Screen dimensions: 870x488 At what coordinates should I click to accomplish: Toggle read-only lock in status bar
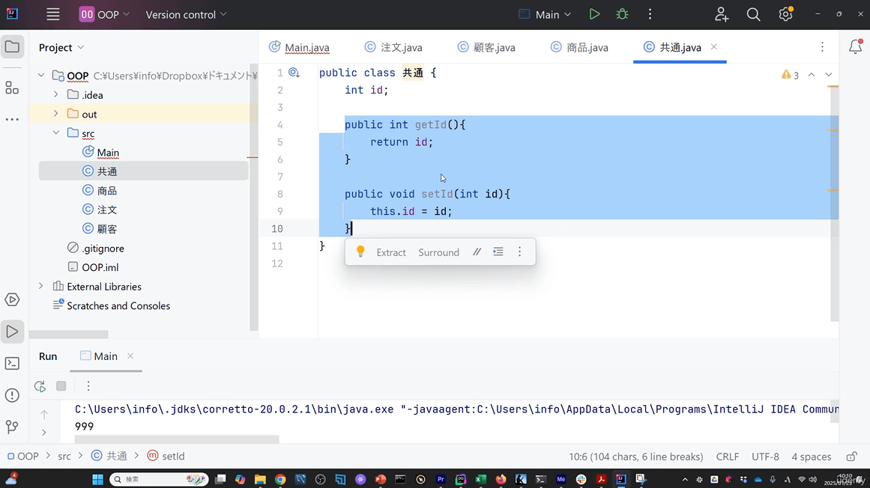pos(852,457)
